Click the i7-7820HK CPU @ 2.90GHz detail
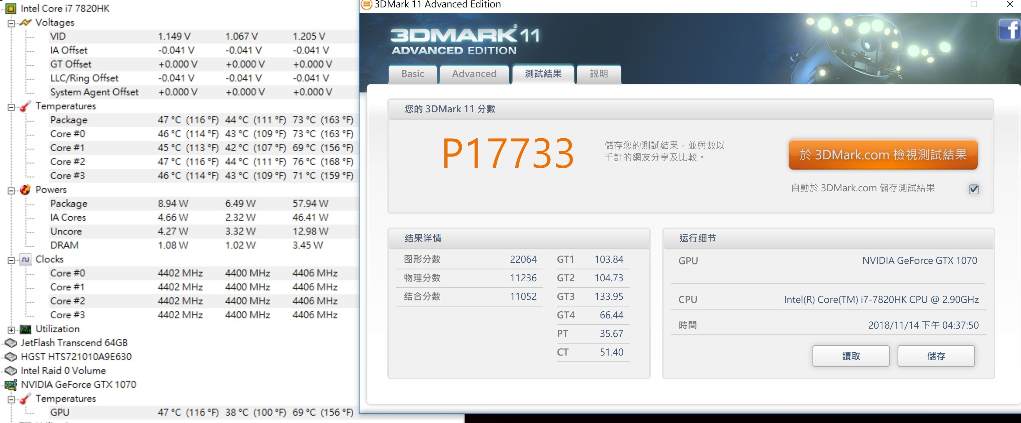The image size is (1021, 423). [x=881, y=300]
